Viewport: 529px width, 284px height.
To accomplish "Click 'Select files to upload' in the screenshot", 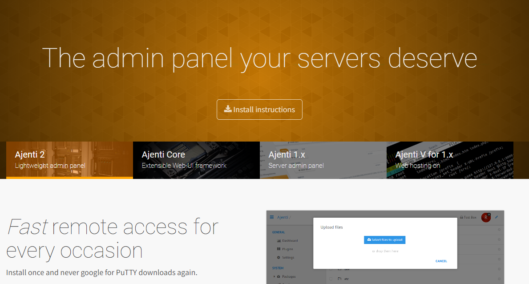I will [384, 240].
